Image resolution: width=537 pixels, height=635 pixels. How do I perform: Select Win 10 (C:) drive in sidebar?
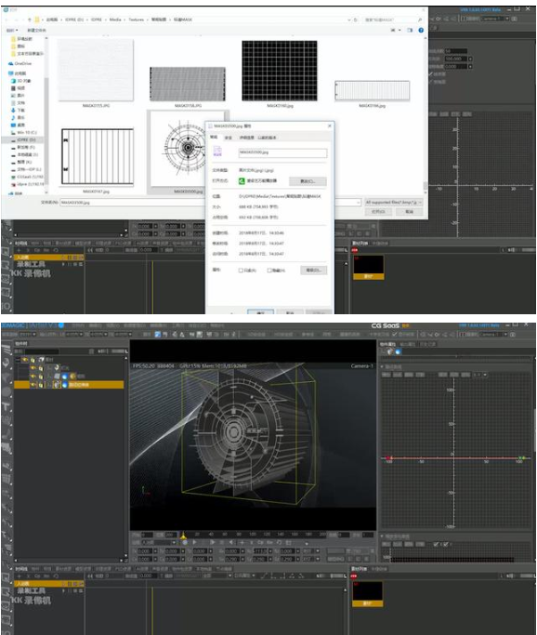(23, 132)
